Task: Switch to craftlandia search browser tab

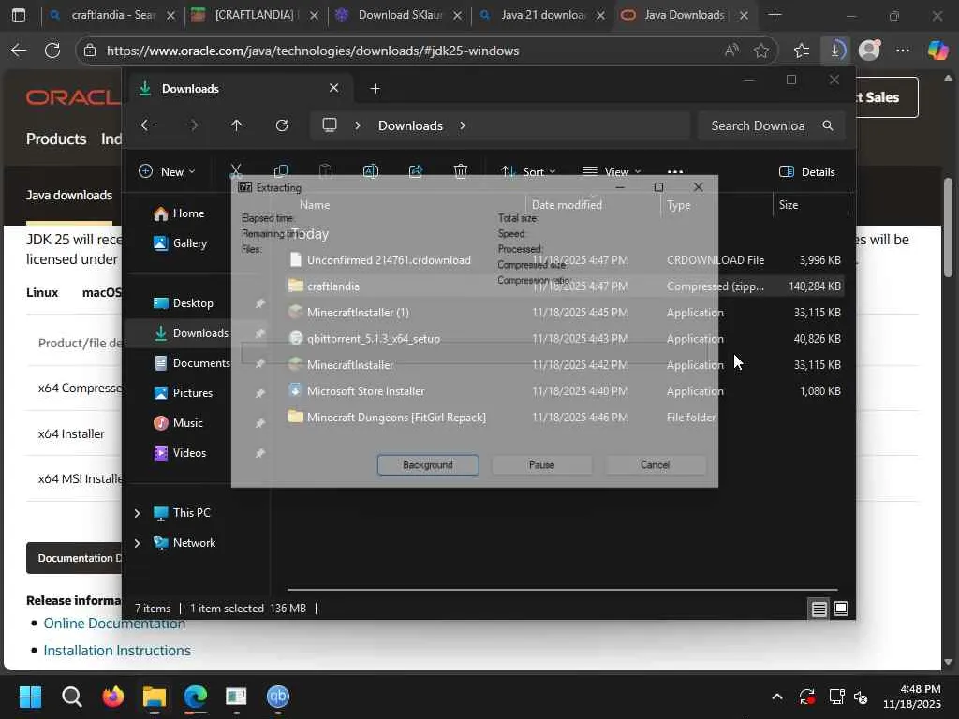Action: [x=112, y=15]
